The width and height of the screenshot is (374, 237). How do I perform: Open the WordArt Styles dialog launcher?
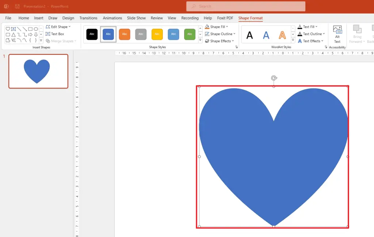(325, 47)
